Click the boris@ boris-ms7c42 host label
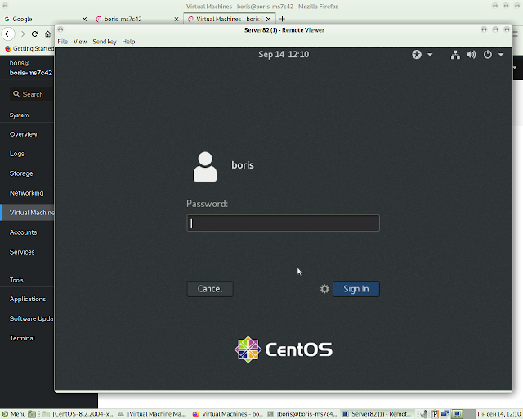Screen dimensions: 523x419 [x=31, y=68]
